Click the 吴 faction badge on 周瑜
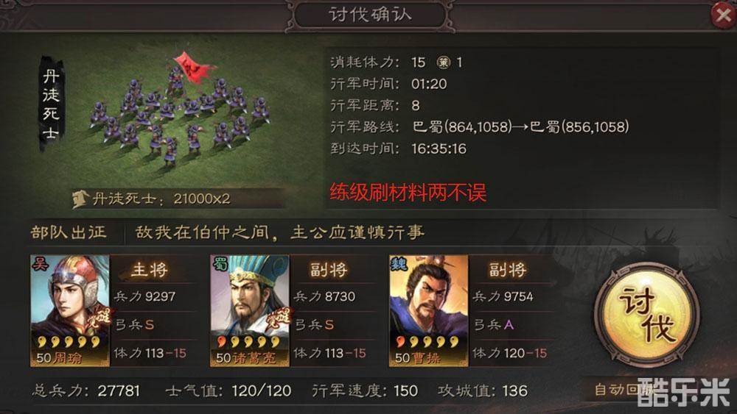This screenshot has height=414, width=737. click(x=41, y=265)
